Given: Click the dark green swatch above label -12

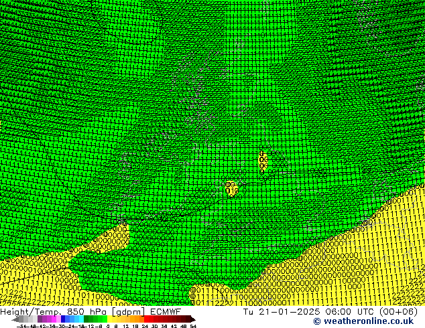Looking at the screenshot, I should point(86,319).
